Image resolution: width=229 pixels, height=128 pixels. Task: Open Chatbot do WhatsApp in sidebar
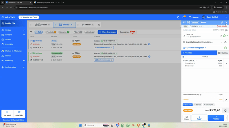(13, 51)
